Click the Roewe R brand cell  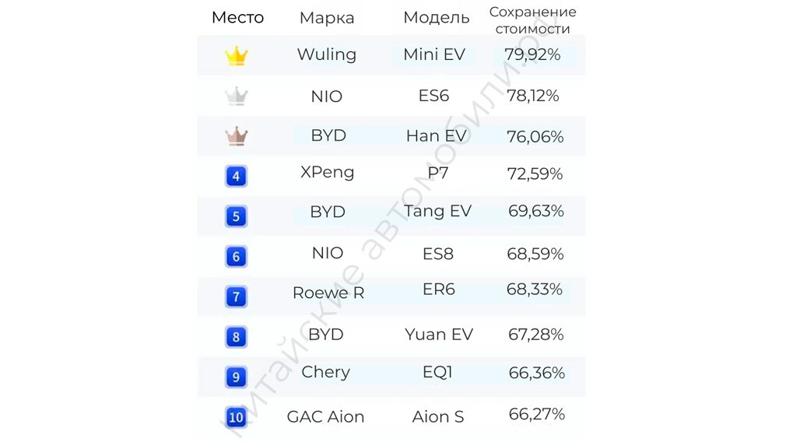click(x=328, y=293)
